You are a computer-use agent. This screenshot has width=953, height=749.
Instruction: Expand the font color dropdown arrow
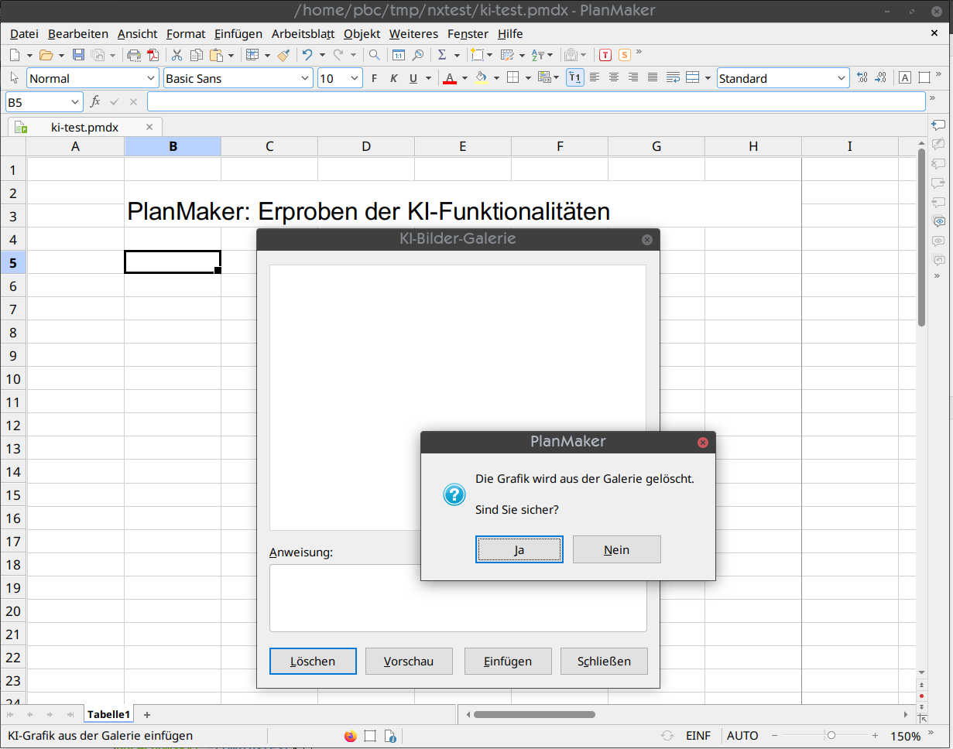(465, 78)
